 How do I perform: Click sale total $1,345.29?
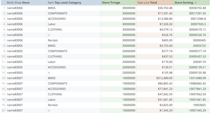click(x=166, y=110)
